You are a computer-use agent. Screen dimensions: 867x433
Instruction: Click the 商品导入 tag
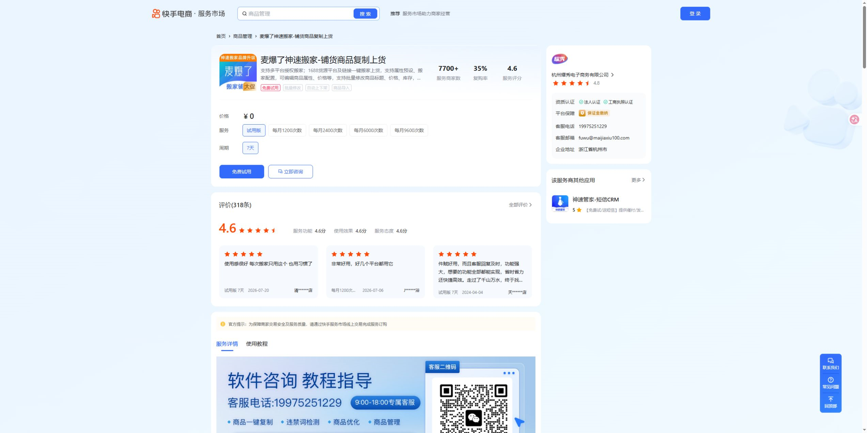[x=341, y=88]
